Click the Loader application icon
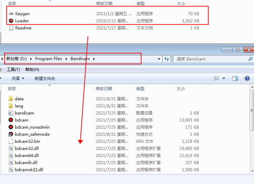 (11, 21)
